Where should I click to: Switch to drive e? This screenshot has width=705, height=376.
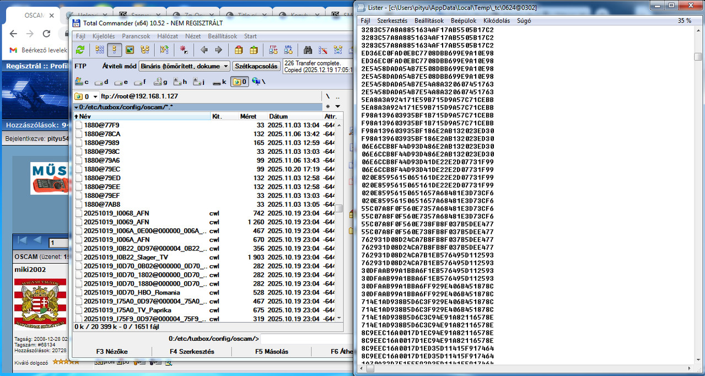coord(121,82)
